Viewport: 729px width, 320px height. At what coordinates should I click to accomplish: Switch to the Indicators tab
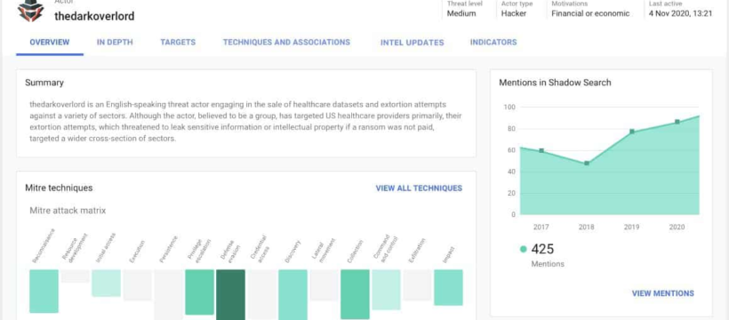pyautogui.click(x=493, y=43)
